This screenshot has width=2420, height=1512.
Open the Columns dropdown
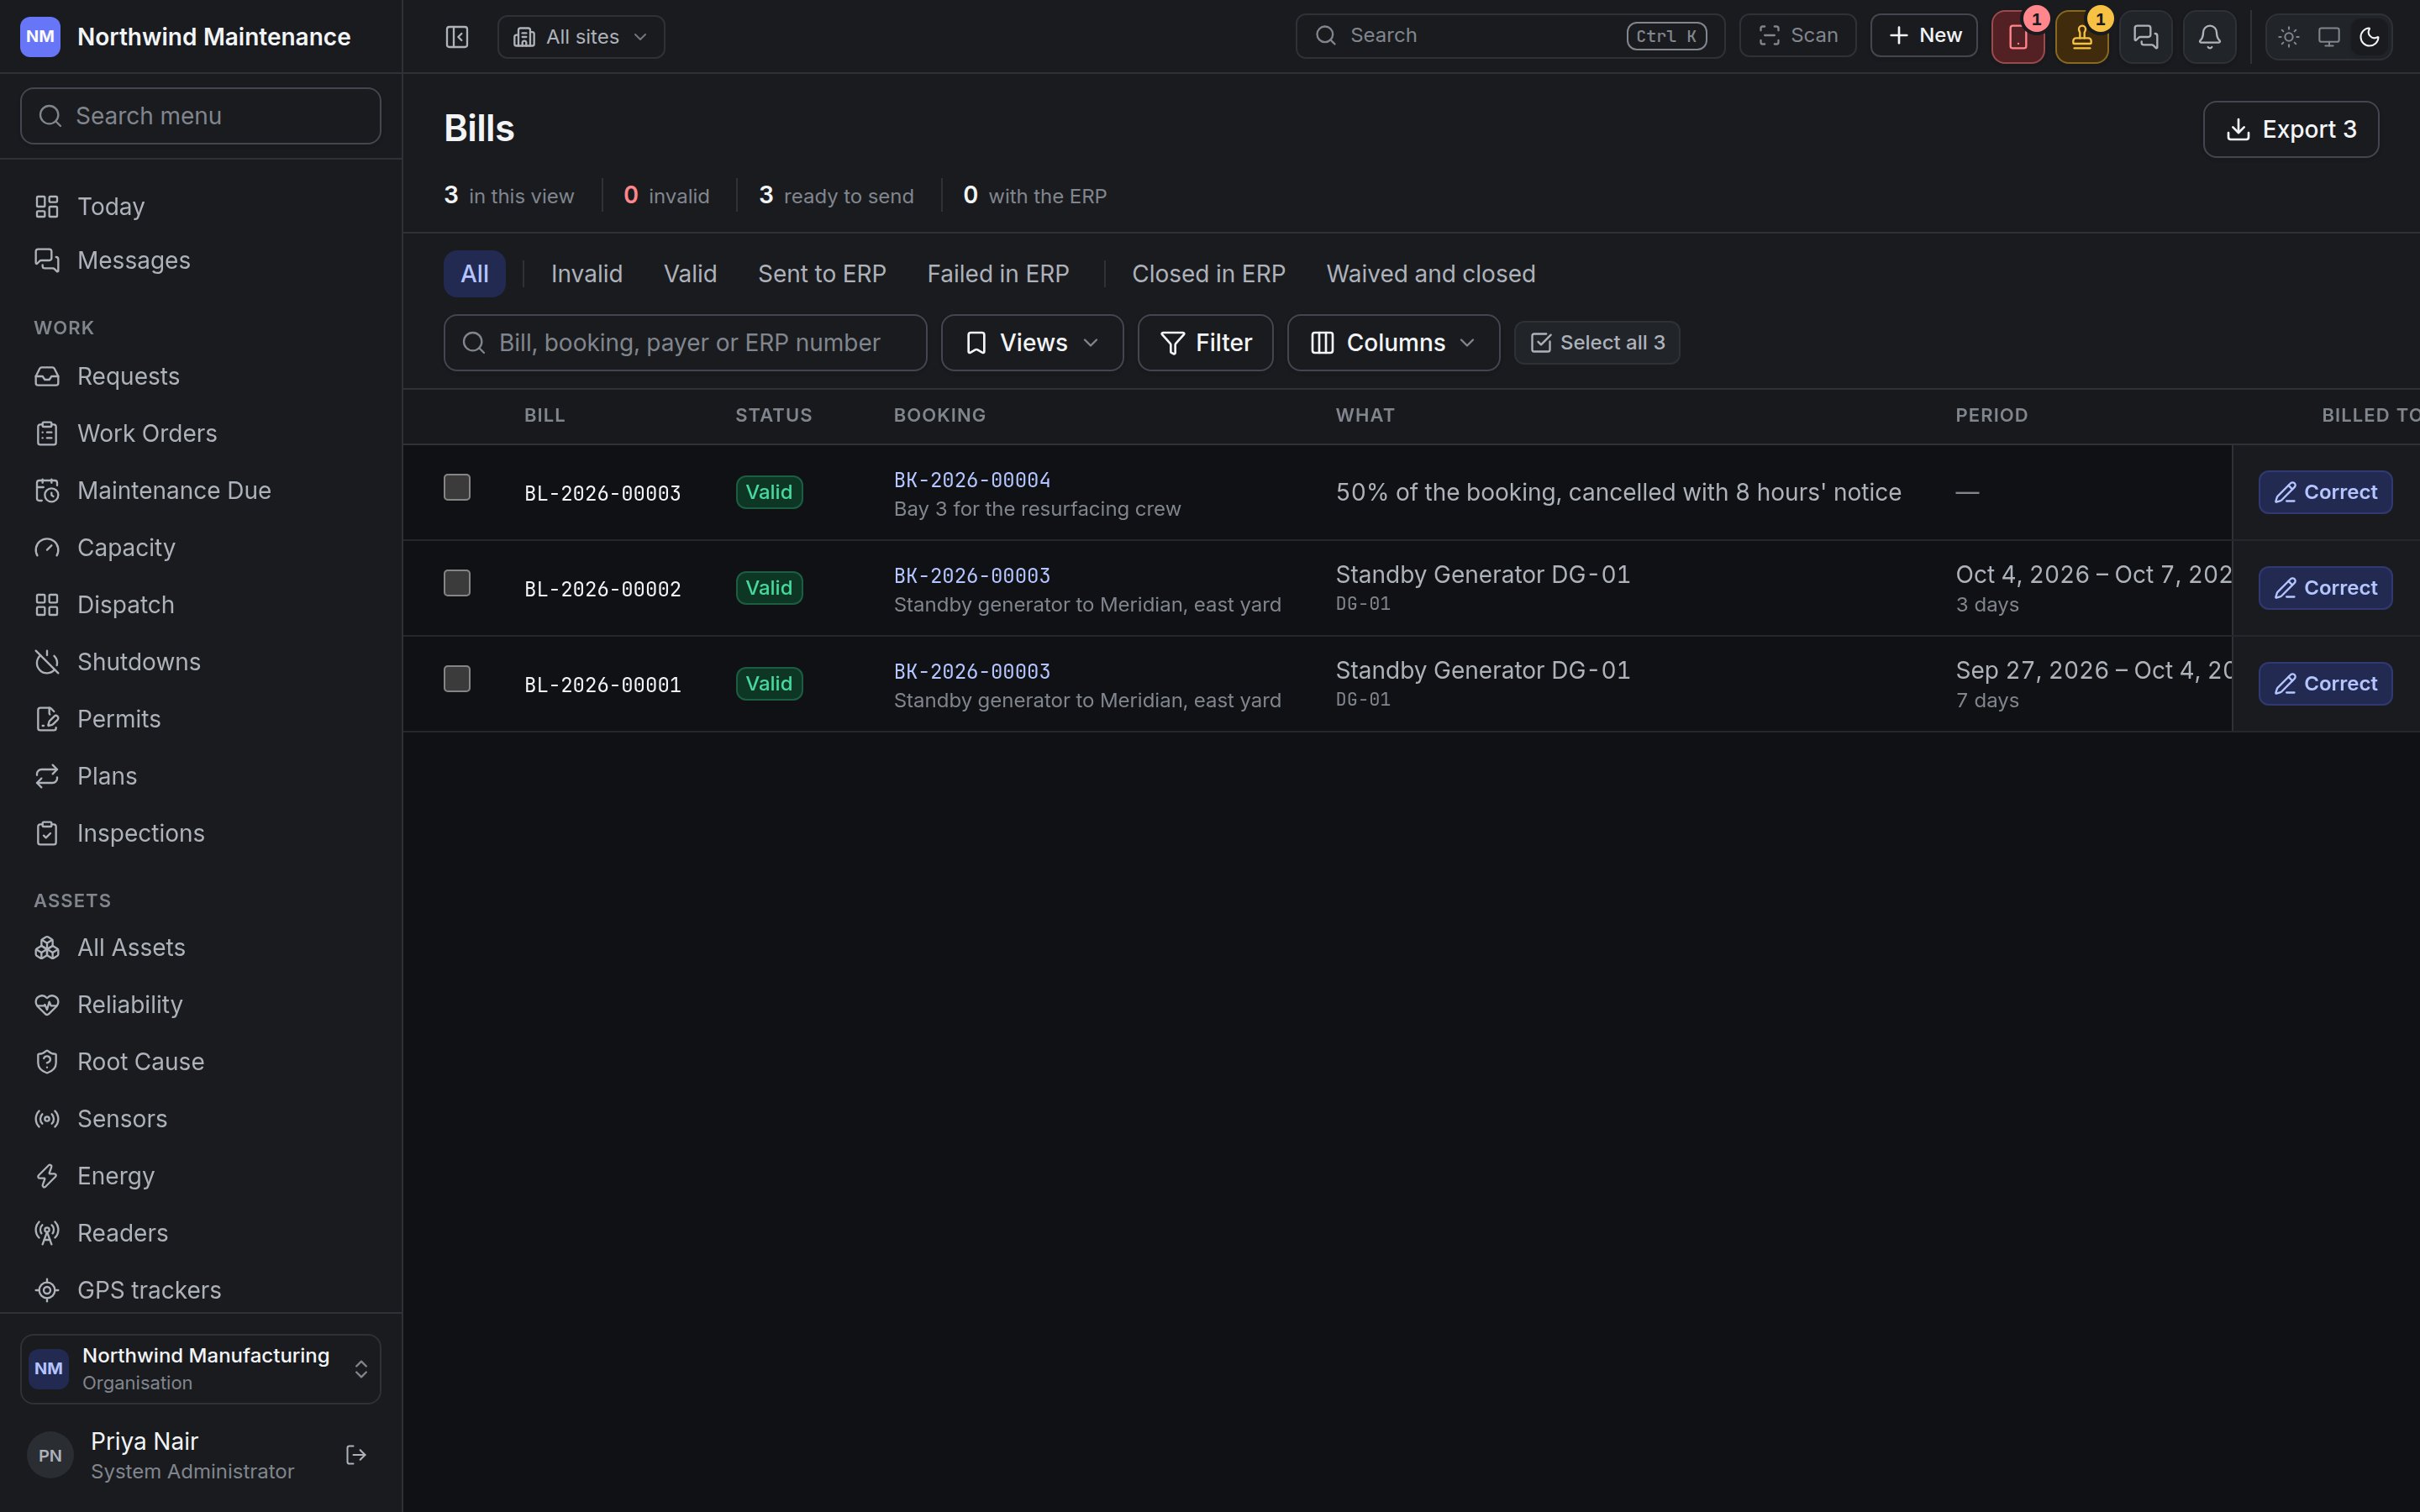pos(1393,343)
